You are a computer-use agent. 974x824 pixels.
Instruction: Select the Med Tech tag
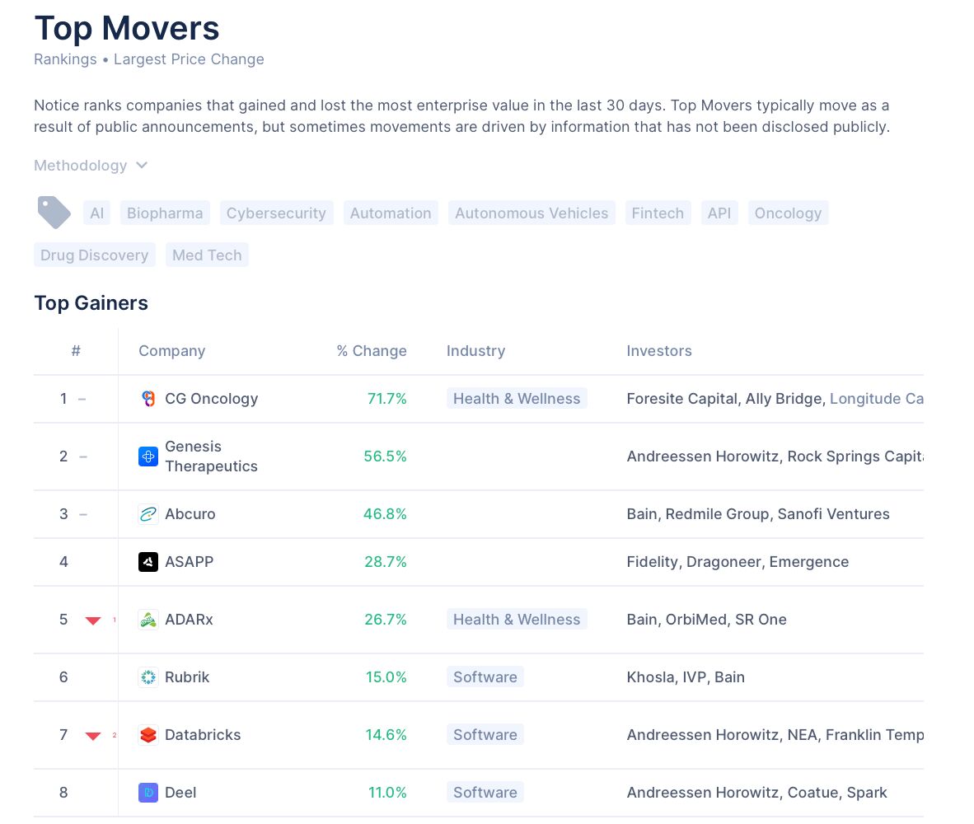click(207, 255)
